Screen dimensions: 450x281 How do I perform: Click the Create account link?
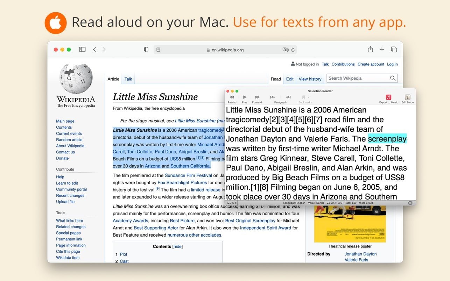[x=371, y=64]
